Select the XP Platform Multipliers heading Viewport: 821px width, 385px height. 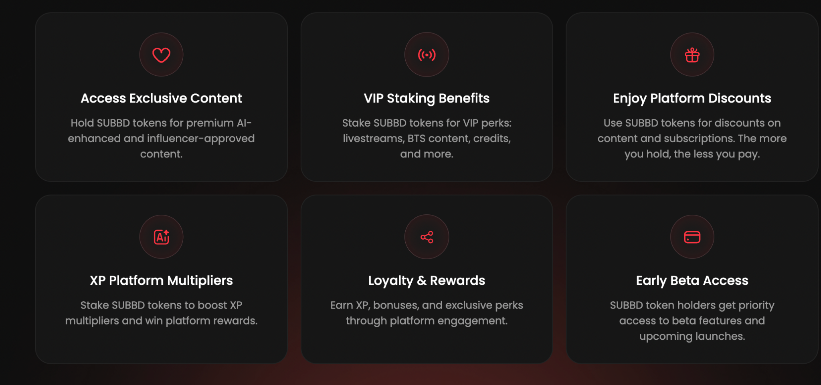coord(161,280)
